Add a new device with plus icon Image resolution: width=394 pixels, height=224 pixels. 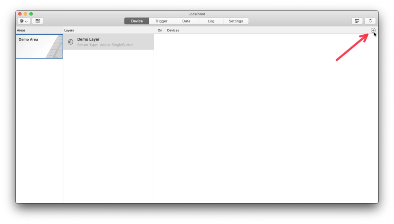pos(373,30)
